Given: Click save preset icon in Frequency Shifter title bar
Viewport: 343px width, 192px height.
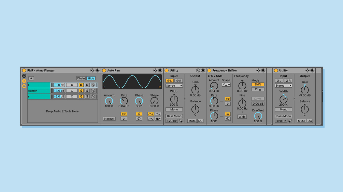Looking at the screenshot, I should 263,71.
